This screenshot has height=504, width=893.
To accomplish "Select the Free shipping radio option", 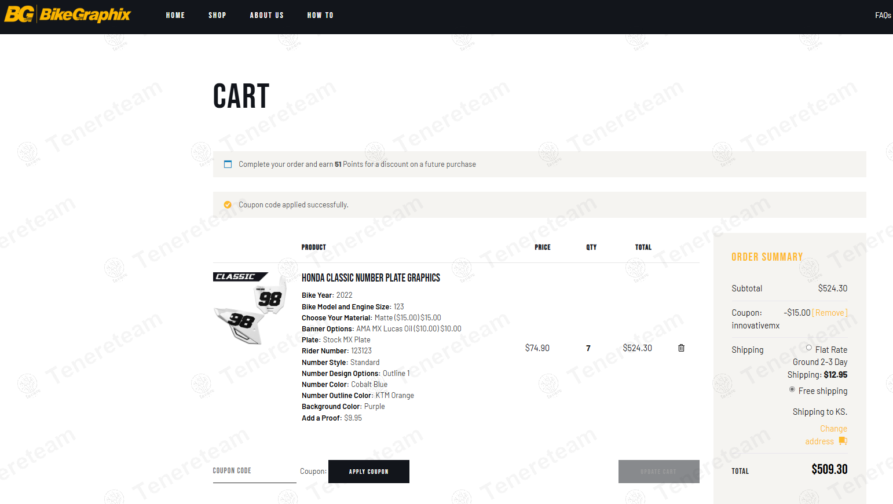I will [x=792, y=389].
